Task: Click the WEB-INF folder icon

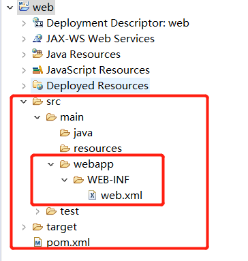Action: point(78,180)
